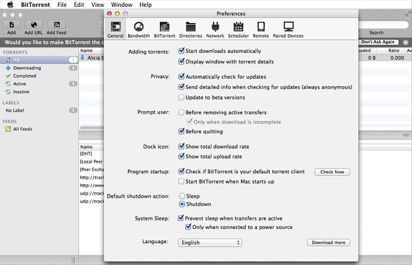
Task: Toggle prompt Before quitting checkbox
Action: tap(181, 131)
